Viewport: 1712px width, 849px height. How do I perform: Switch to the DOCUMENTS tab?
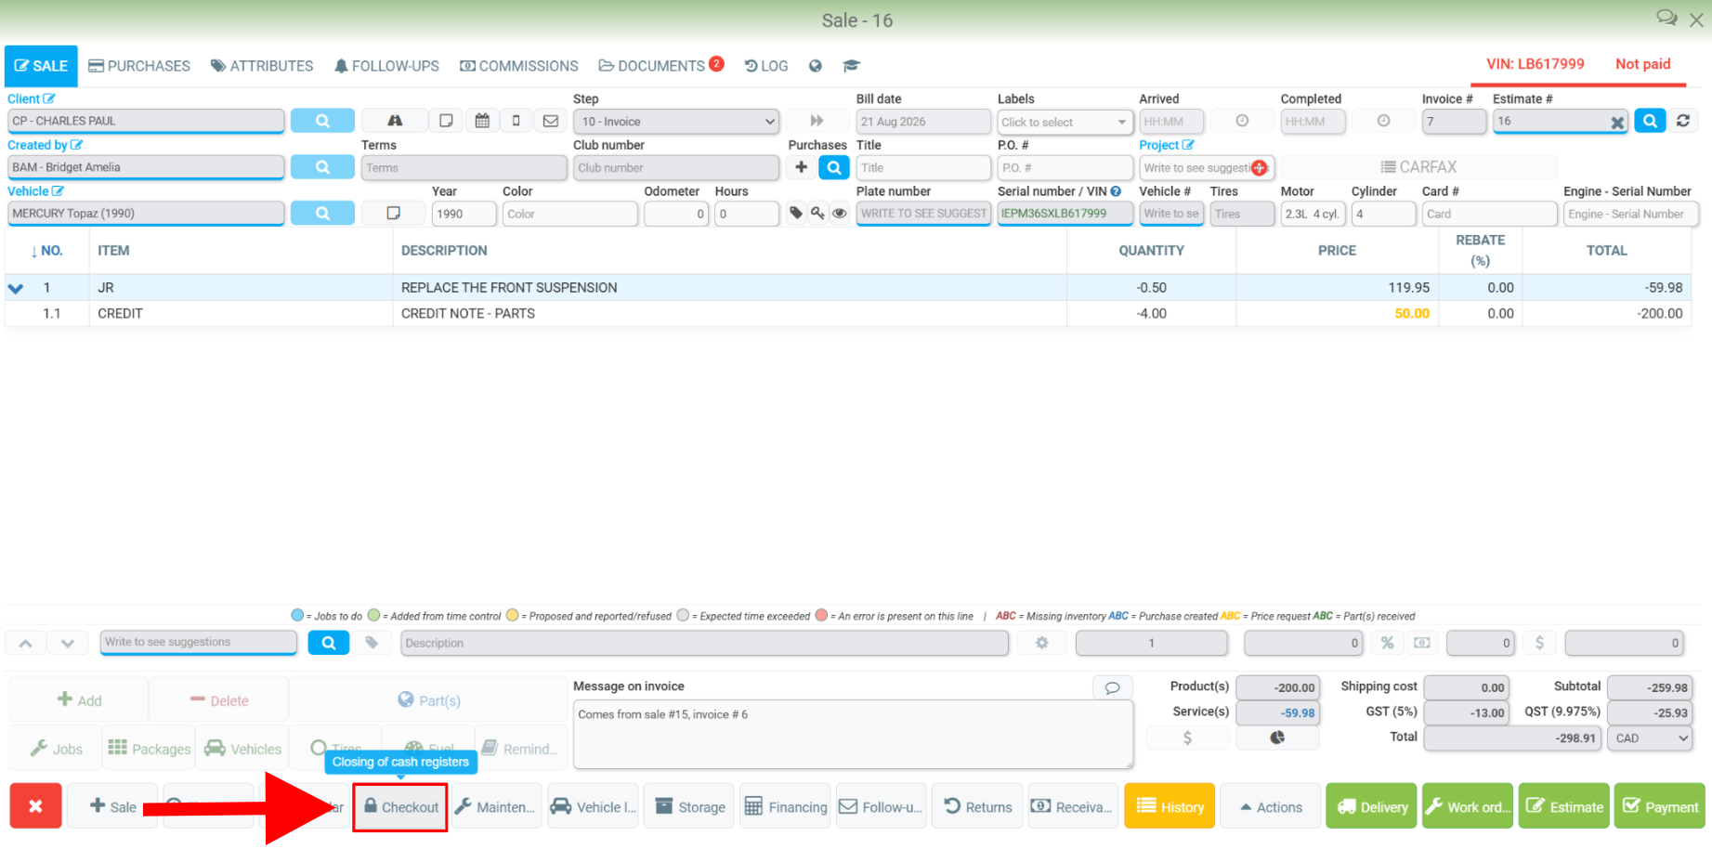[661, 66]
